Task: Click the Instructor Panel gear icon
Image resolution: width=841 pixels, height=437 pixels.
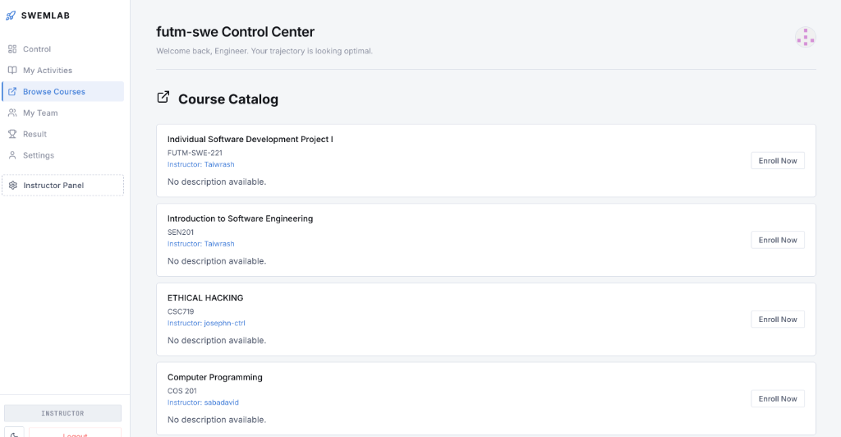Action: (13, 186)
